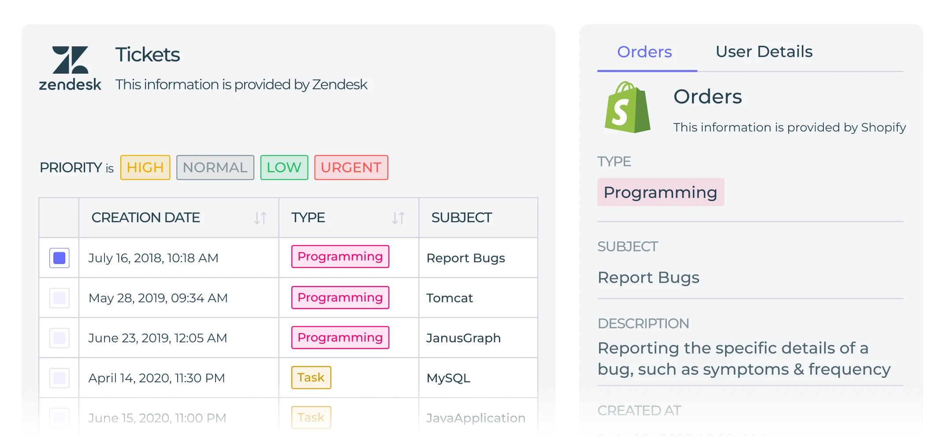945x447 pixels.
Task: Uncheck the July 16, 2018 ticket checkbox
Action: [60, 258]
